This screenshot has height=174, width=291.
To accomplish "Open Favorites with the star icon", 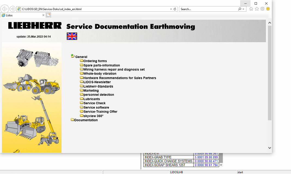I will (x=257, y=9).
